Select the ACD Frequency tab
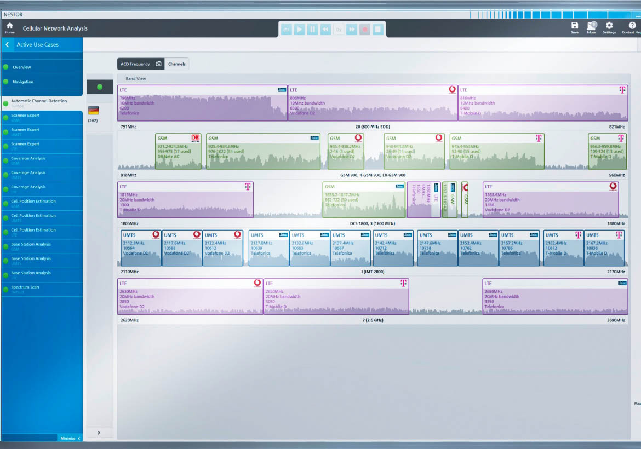641x449 pixels. tap(135, 64)
